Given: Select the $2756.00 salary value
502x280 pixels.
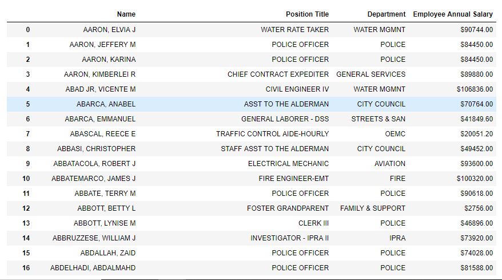Looking at the screenshot, I should tap(478, 208).
